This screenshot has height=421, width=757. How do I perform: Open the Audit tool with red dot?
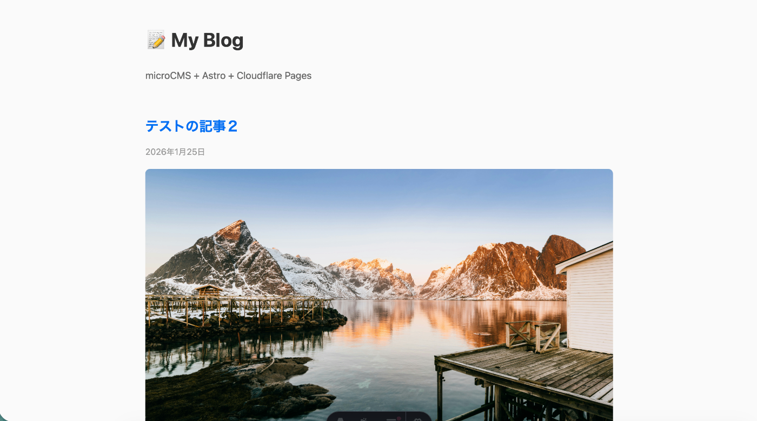tap(391, 419)
